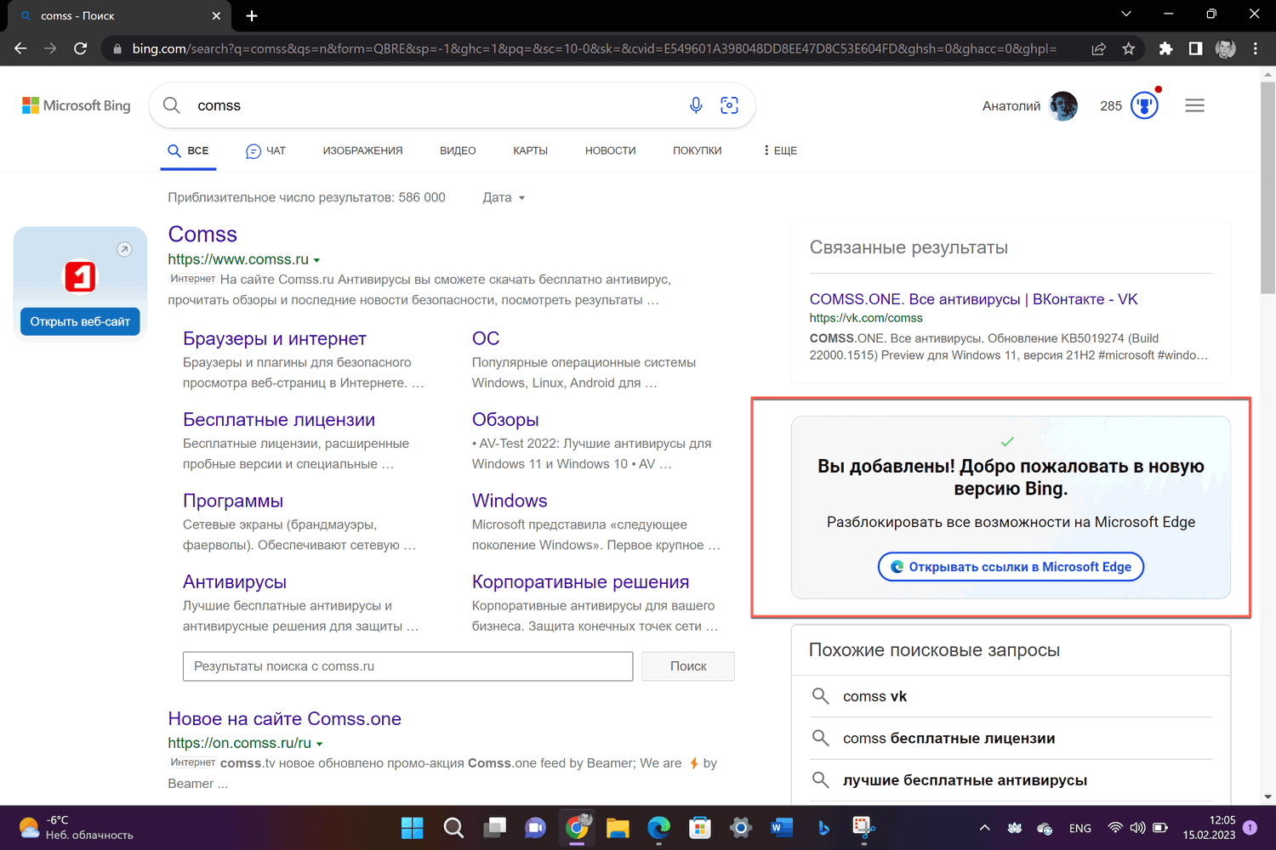Click the expand arrow on the Comss card
The height and width of the screenshot is (850, 1276).
[124, 249]
